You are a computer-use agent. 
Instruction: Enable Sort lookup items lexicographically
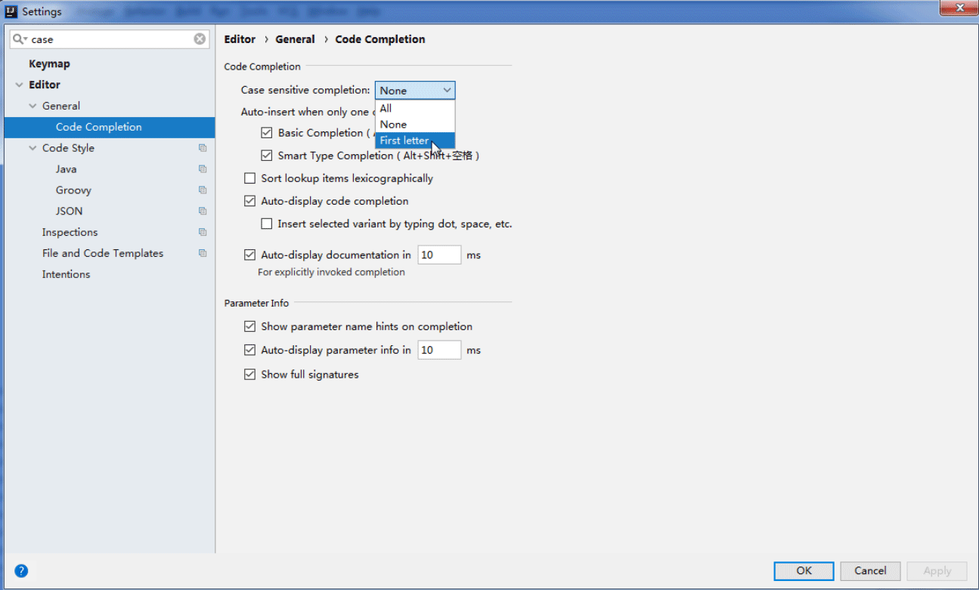pyautogui.click(x=249, y=179)
